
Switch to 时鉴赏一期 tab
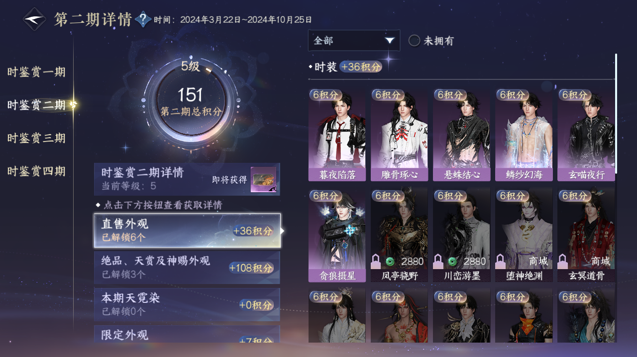36,72
